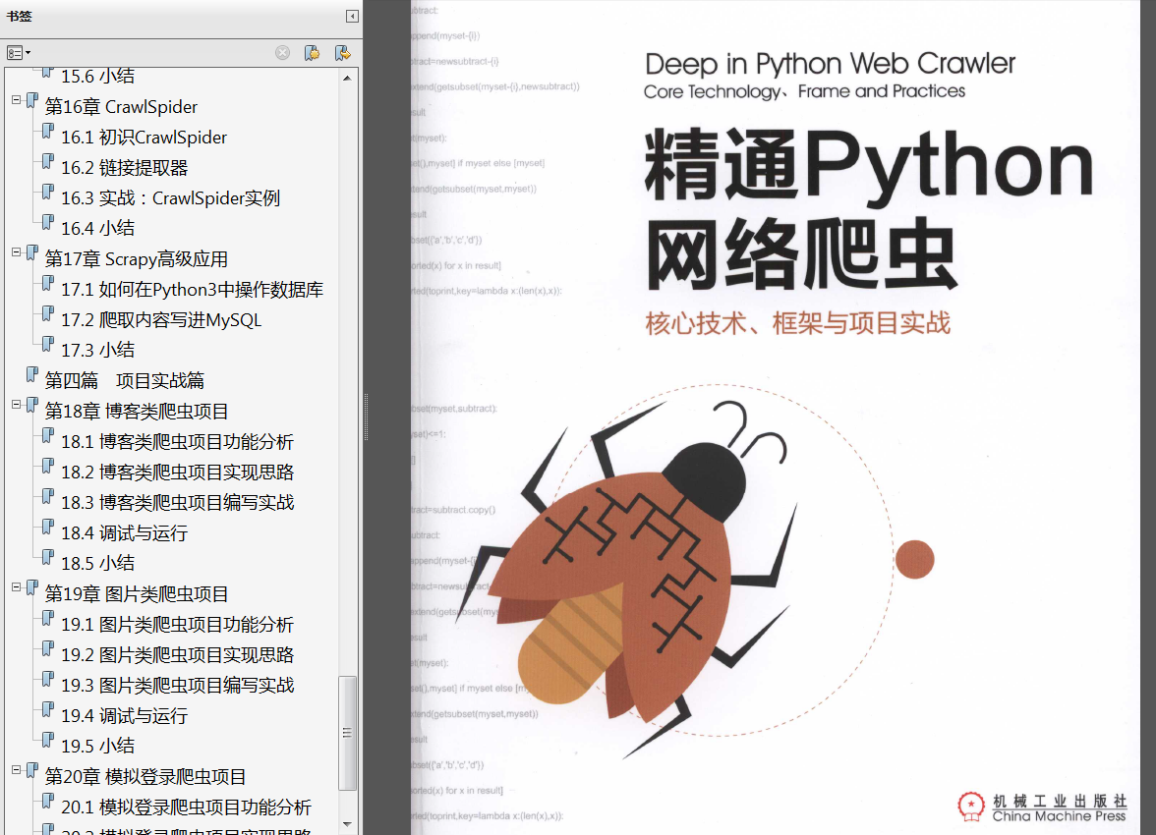Image resolution: width=1156 pixels, height=835 pixels.
Task: Click the bookmark icon beside 第19章 图片类爬虫项目
Action: click(32, 588)
